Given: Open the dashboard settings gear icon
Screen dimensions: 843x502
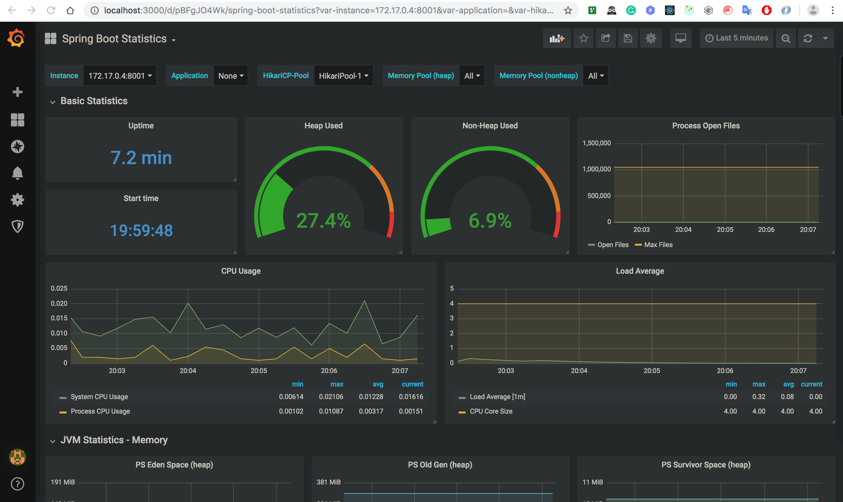Looking at the screenshot, I should coord(651,38).
